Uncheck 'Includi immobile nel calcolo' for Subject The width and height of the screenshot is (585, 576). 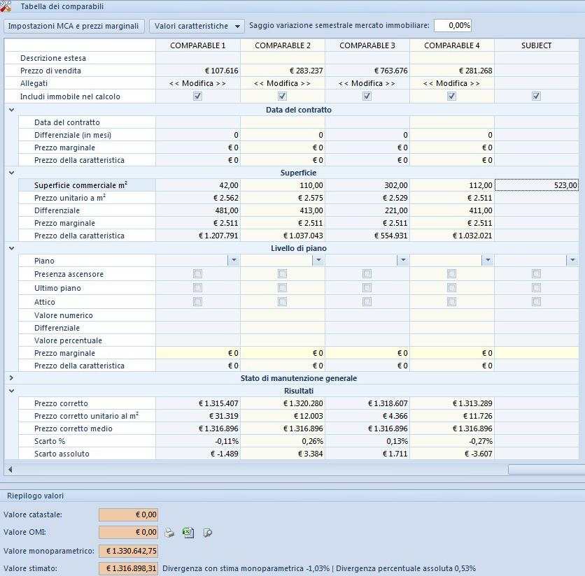(536, 96)
